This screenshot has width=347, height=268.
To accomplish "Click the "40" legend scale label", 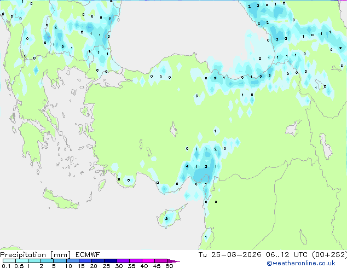I will 144,266.
